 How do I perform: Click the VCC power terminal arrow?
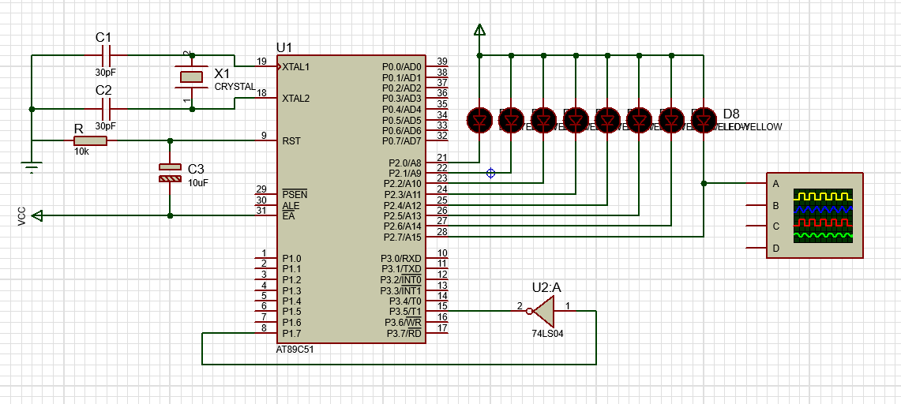pos(37,215)
